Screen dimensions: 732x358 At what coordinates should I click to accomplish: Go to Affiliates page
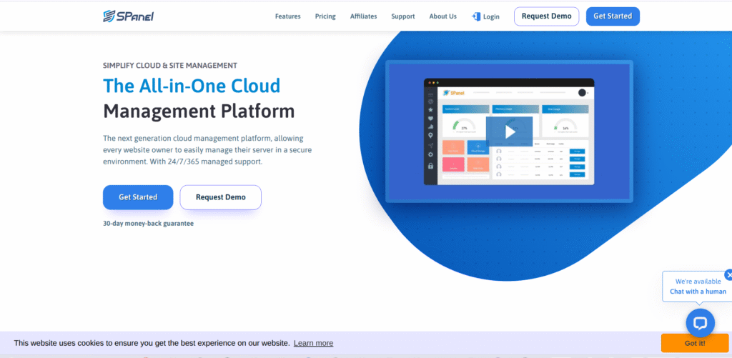pos(364,16)
